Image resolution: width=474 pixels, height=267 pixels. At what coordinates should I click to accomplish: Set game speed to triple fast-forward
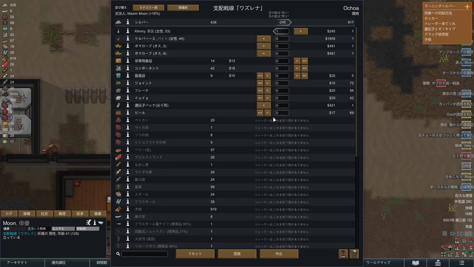point(468,233)
